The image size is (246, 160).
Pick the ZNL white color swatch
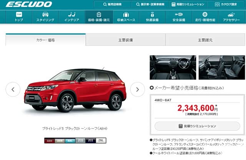(101, 140)
